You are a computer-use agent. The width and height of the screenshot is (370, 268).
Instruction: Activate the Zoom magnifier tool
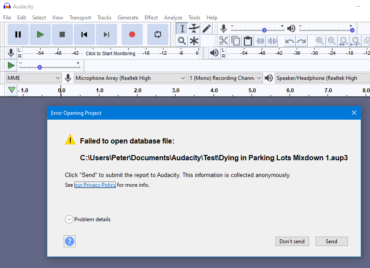tap(182, 41)
